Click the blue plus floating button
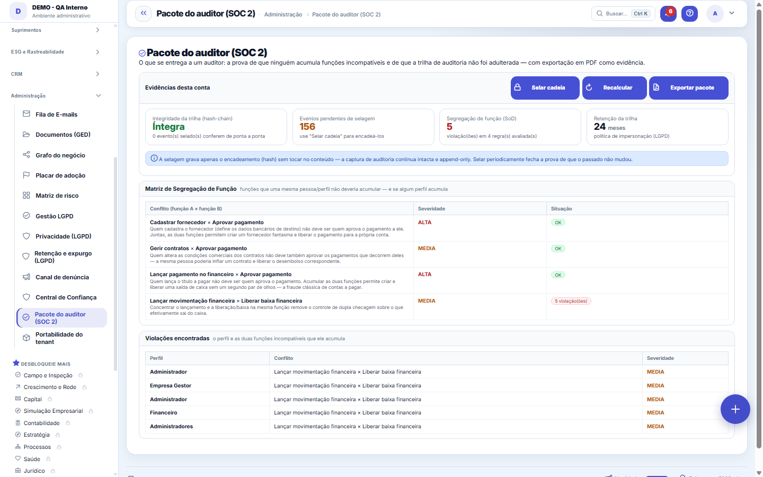763x477 pixels. [735, 409]
